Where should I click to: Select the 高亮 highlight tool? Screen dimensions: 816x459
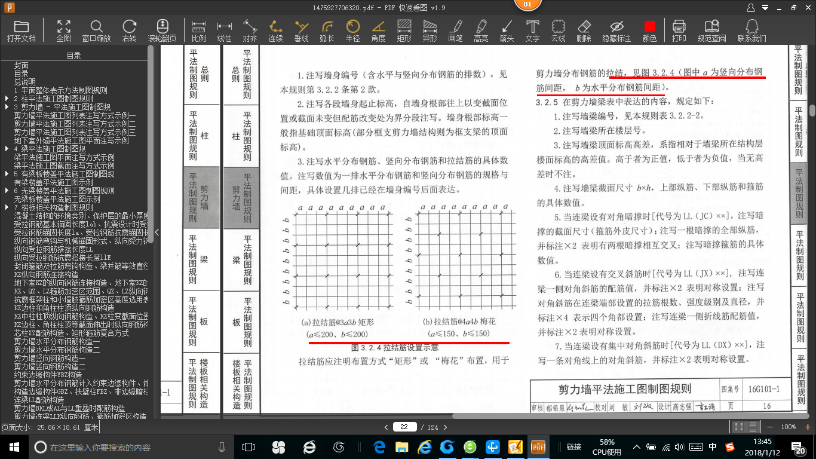pyautogui.click(x=481, y=30)
